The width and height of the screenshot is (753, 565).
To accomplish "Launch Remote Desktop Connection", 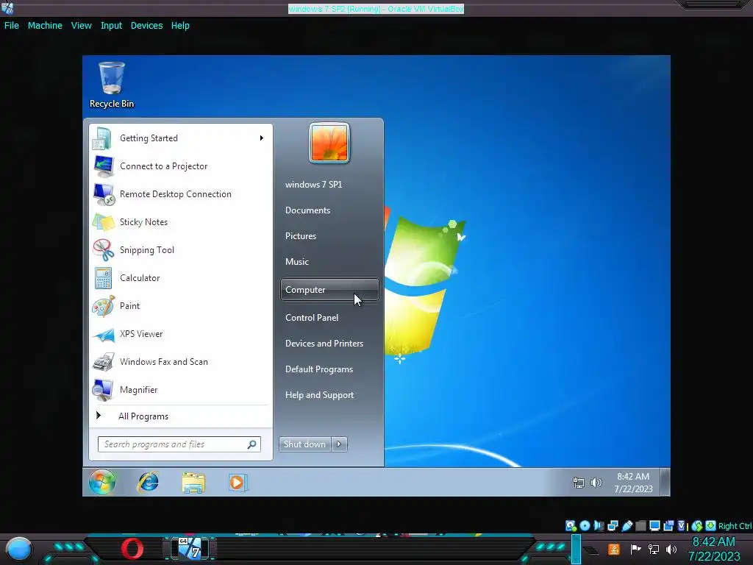I will (x=181, y=194).
